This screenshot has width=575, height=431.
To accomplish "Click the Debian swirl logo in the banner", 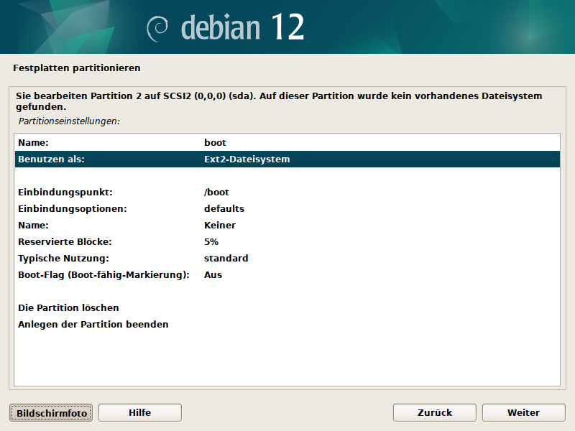I will pos(157,28).
